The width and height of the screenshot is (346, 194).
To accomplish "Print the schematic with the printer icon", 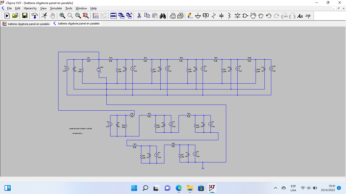I will [x=181, y=16].
